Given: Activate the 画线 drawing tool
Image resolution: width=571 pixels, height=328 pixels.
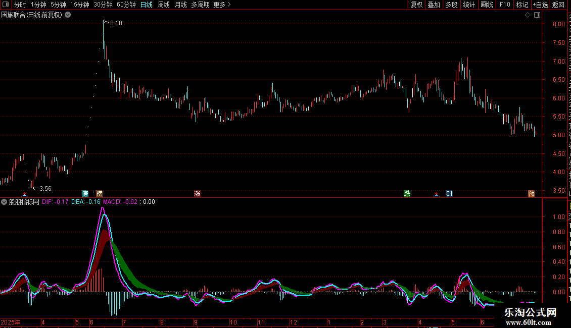Looking at the screenshot, I should coord(487,5).
